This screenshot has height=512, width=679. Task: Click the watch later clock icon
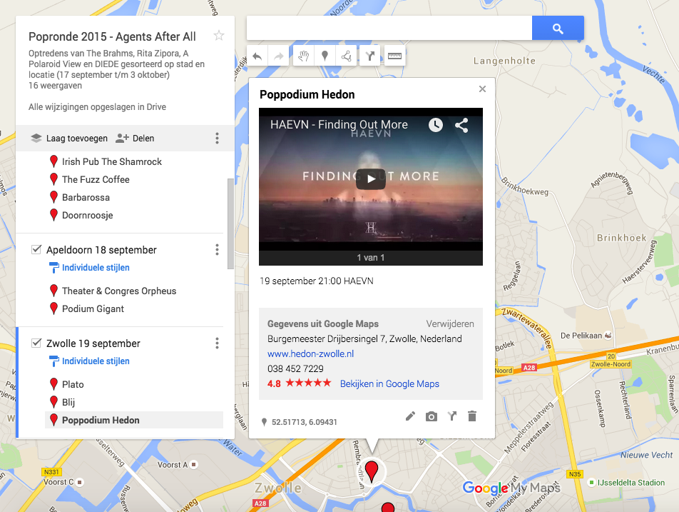coord(436,125)
